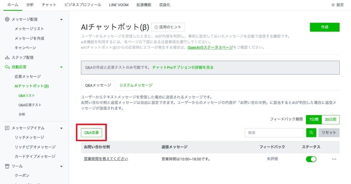Image resolution: width=351 pixels, height=184 pixels.
Task: Open the OpenAIのステータスページ link
Action: 210,47
